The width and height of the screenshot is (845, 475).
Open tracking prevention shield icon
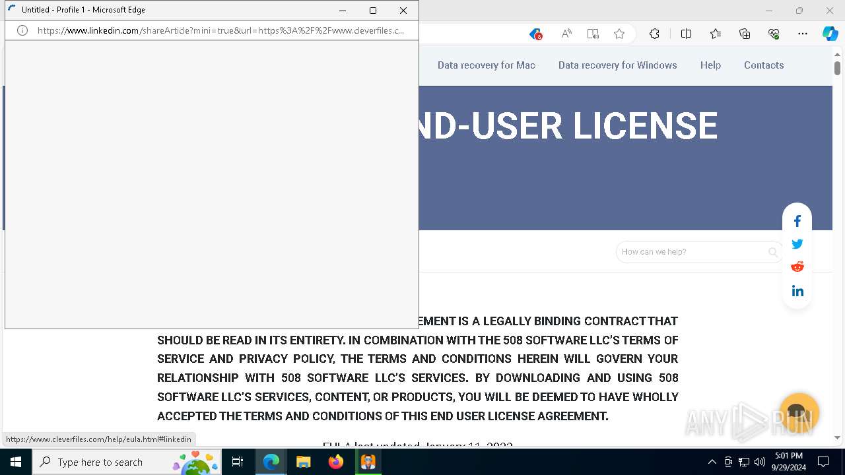click(x=535, y=34)
